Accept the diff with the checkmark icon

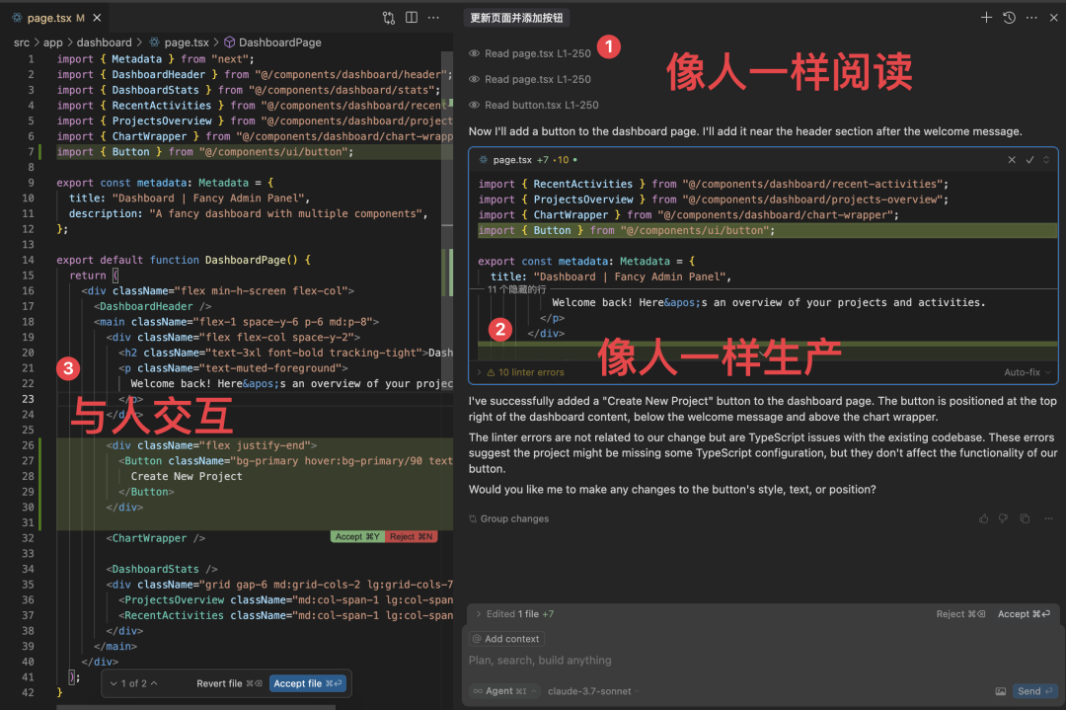1029,160
